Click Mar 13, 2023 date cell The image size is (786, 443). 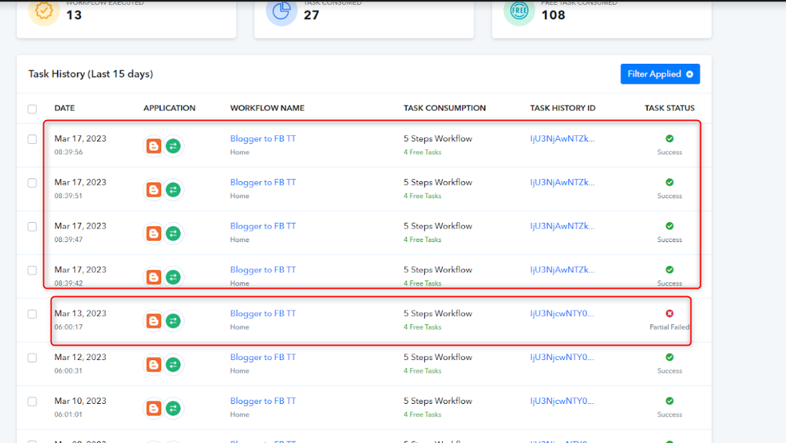80,313
